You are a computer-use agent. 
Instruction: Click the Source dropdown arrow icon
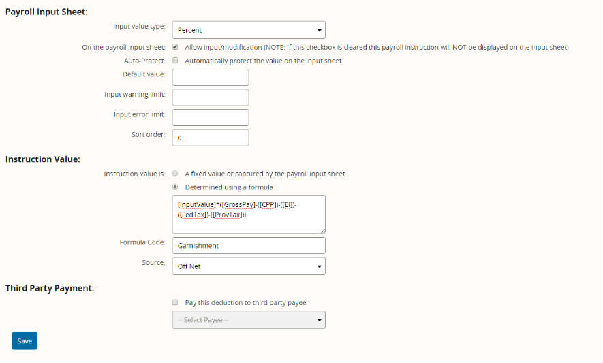tap(319, 266)
